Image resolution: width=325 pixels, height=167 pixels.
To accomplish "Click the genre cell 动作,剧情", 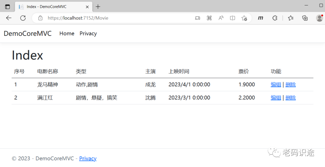I will click(87, 85).
